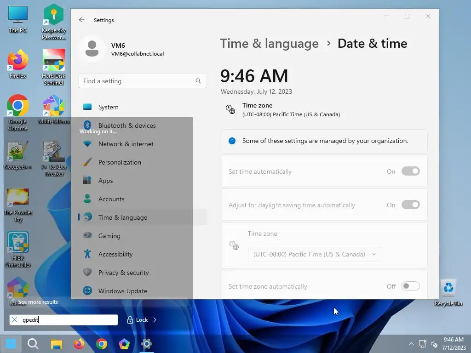Go to Time & language breadcrumb
The image size is (471, 353).
click(x=270, y=44)
